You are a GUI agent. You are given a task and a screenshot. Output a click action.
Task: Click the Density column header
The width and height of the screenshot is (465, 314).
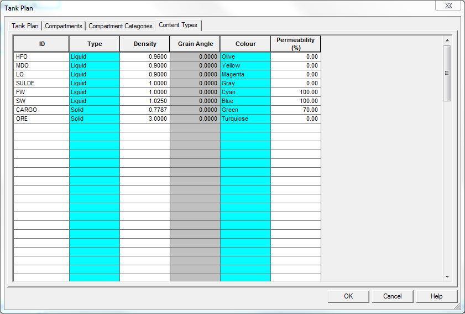145,44
